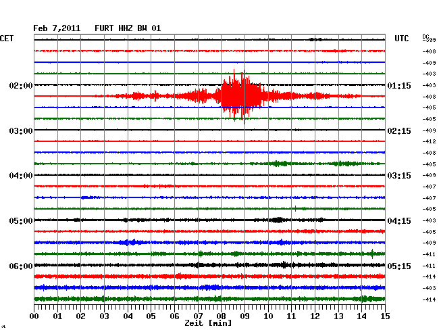Click the 02:15 UTC time label
The image size is (439, 334).
(x=399, y=131)
